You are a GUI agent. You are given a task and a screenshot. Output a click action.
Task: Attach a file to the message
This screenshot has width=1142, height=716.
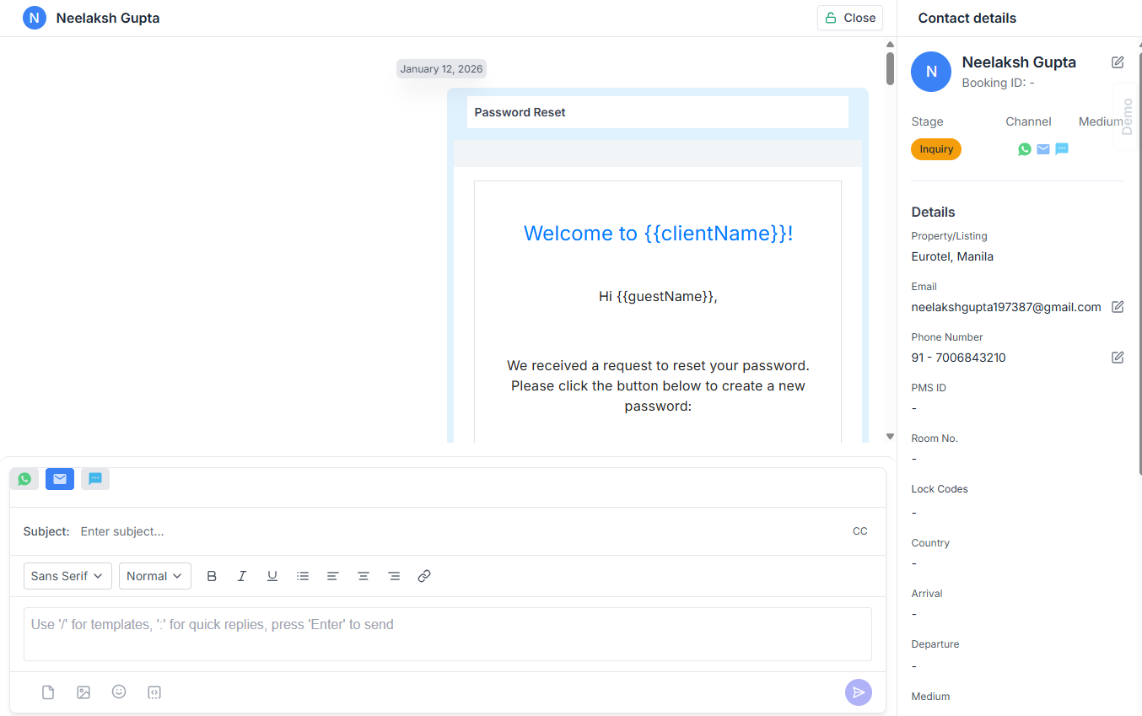pos(48,692)
